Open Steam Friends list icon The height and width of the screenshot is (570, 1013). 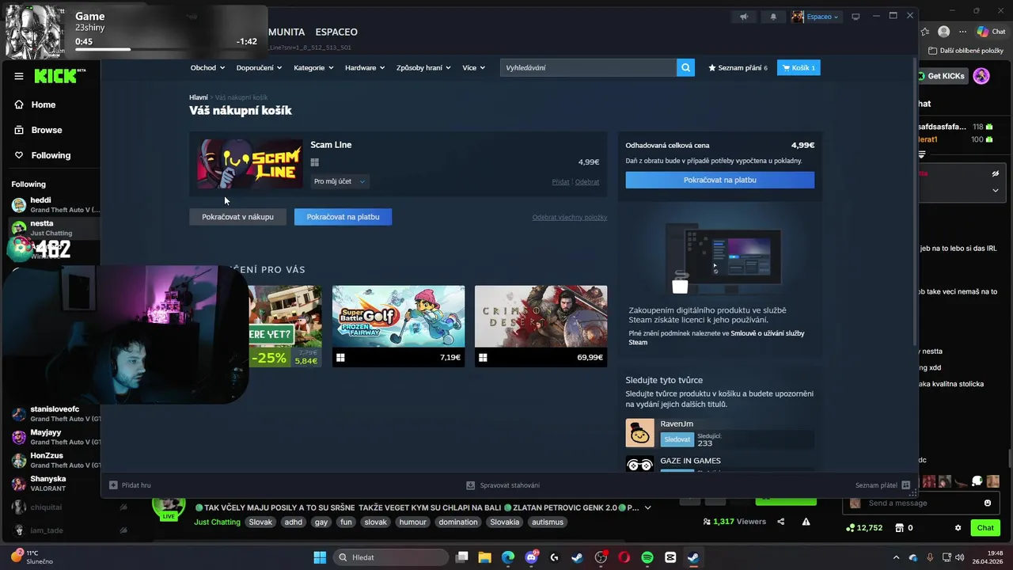pyautogui.click(x=906, y=485)
